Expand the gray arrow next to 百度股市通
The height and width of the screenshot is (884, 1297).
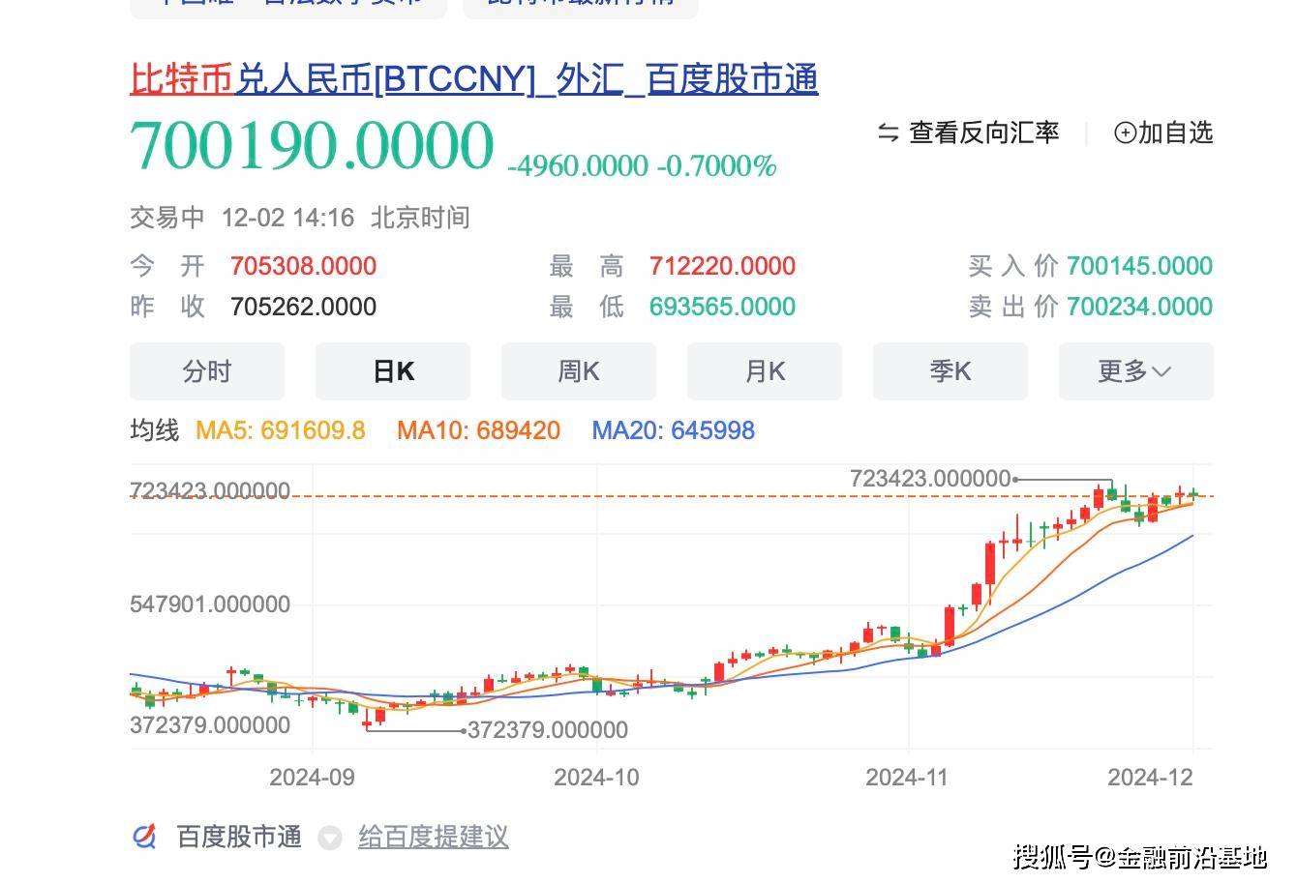[330, 838]
